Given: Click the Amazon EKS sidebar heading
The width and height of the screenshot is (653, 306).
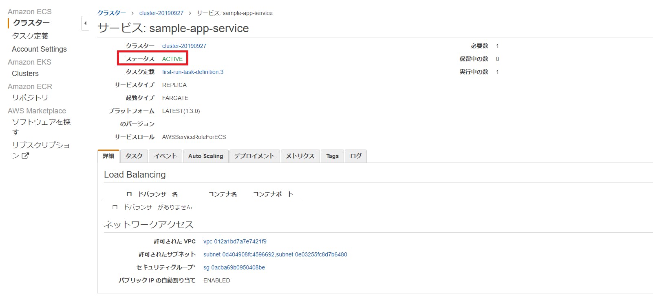Looking at the screenshot, I should (29, 62).
